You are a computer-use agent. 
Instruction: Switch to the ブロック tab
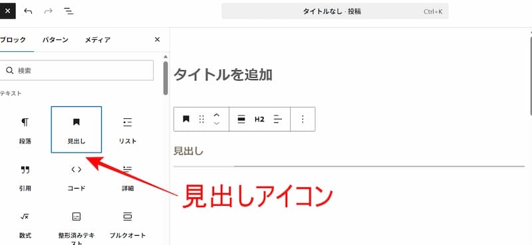(x=13, y=40)
